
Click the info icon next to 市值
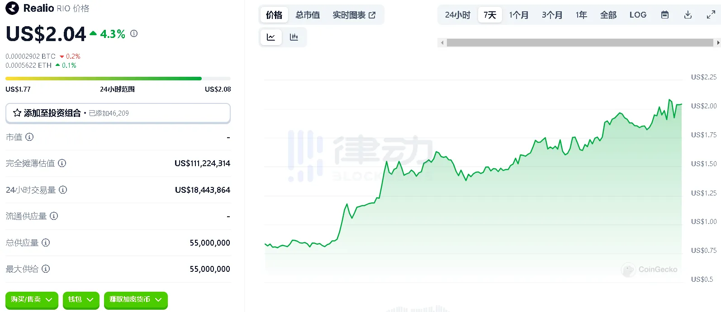pos(29,137)
